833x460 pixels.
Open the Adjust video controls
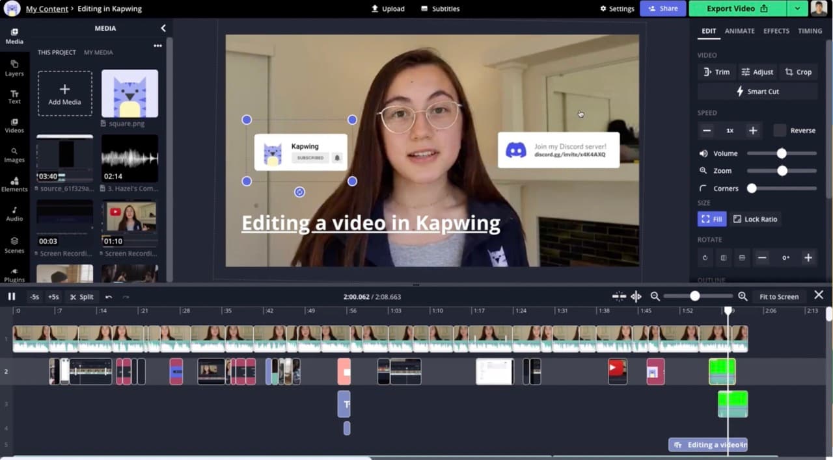pyautogui.click(x=758, y=72)
